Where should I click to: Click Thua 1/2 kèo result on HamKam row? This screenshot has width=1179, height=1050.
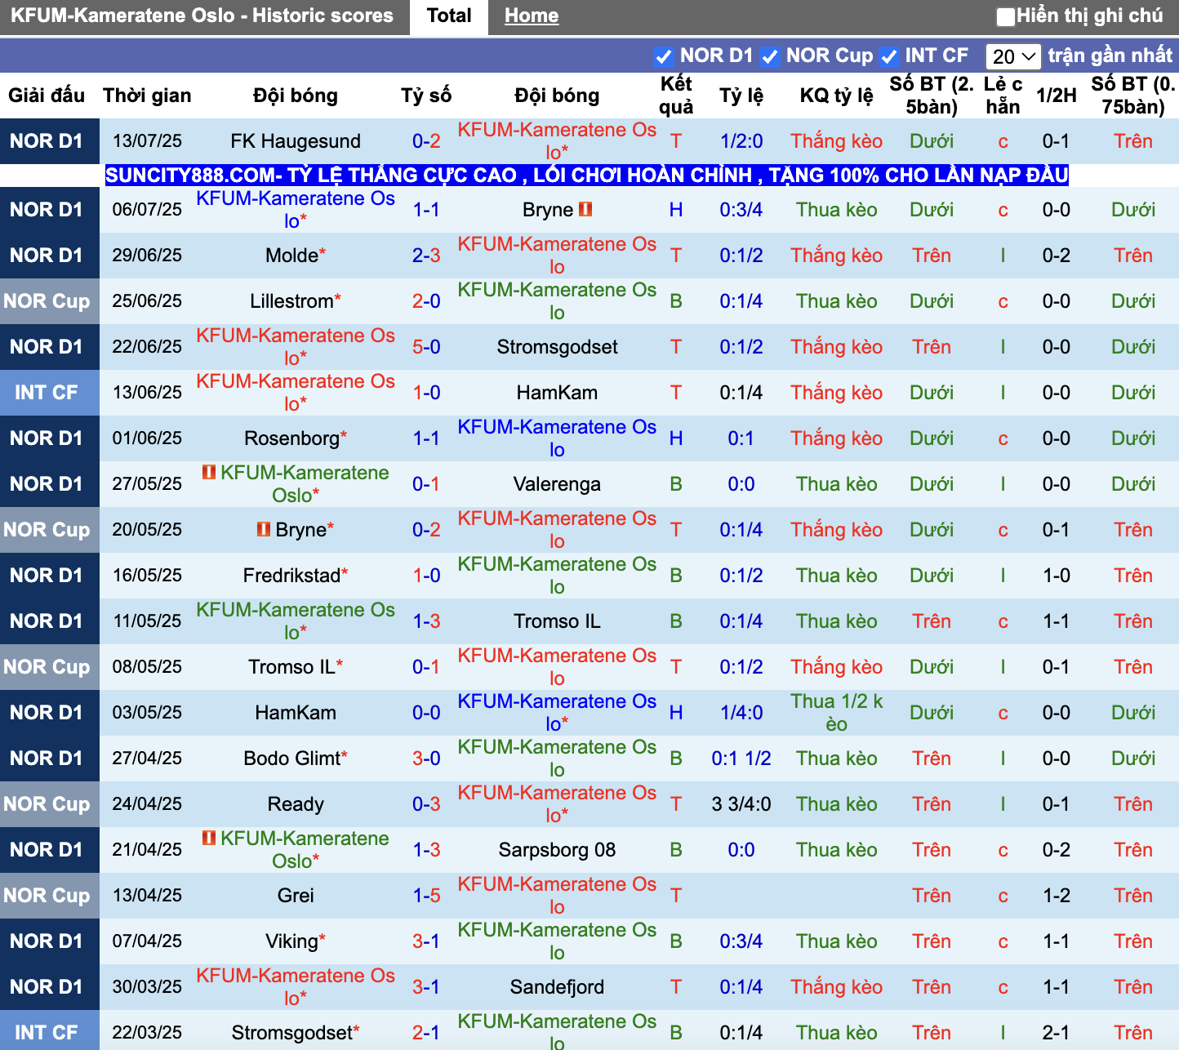pos(836,713)
